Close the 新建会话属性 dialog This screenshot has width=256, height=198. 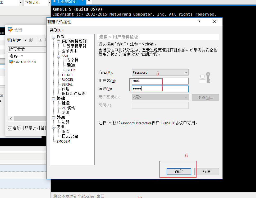click(x=214, y=22)
